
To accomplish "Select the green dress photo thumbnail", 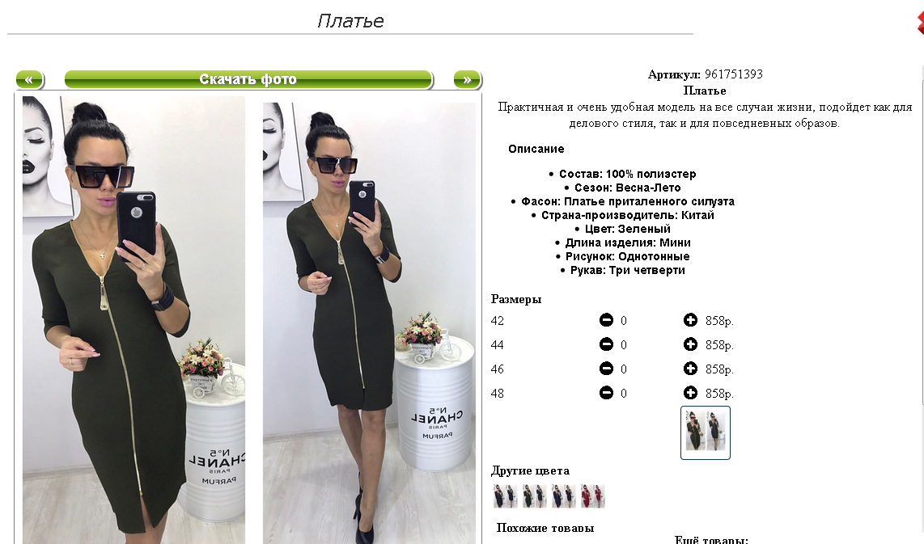I will [706, 432].
